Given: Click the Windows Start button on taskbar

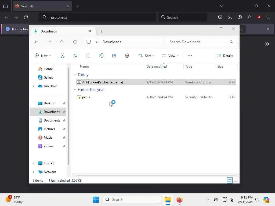Looking at the screenshot, I should pyautogui.click(x=96, y=200).
